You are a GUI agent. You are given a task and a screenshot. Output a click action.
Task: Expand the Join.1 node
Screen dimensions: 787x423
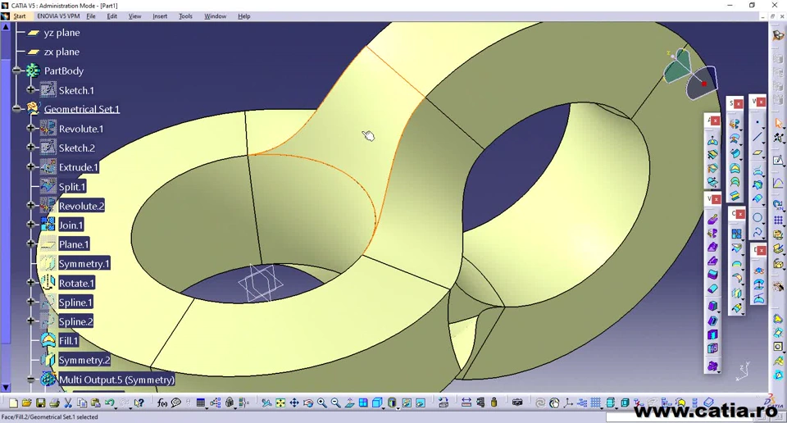(x=31, y=225)
